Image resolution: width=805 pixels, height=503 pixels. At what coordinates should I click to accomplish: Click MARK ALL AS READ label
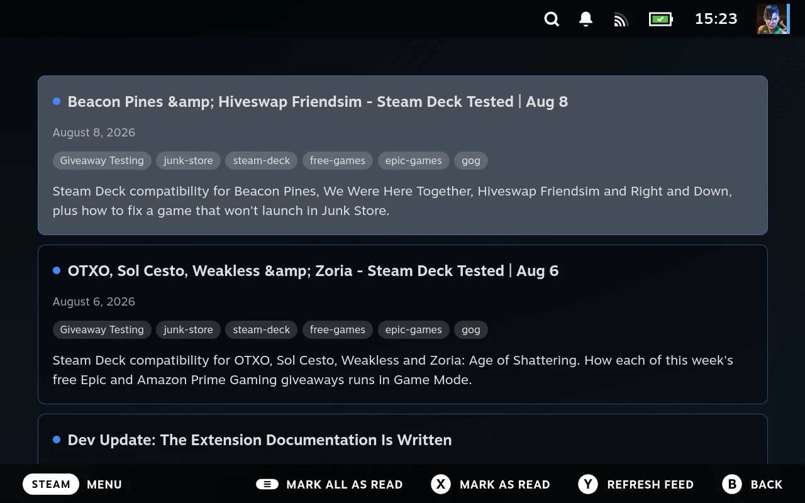pyautogui.click(x=345, y=484)
